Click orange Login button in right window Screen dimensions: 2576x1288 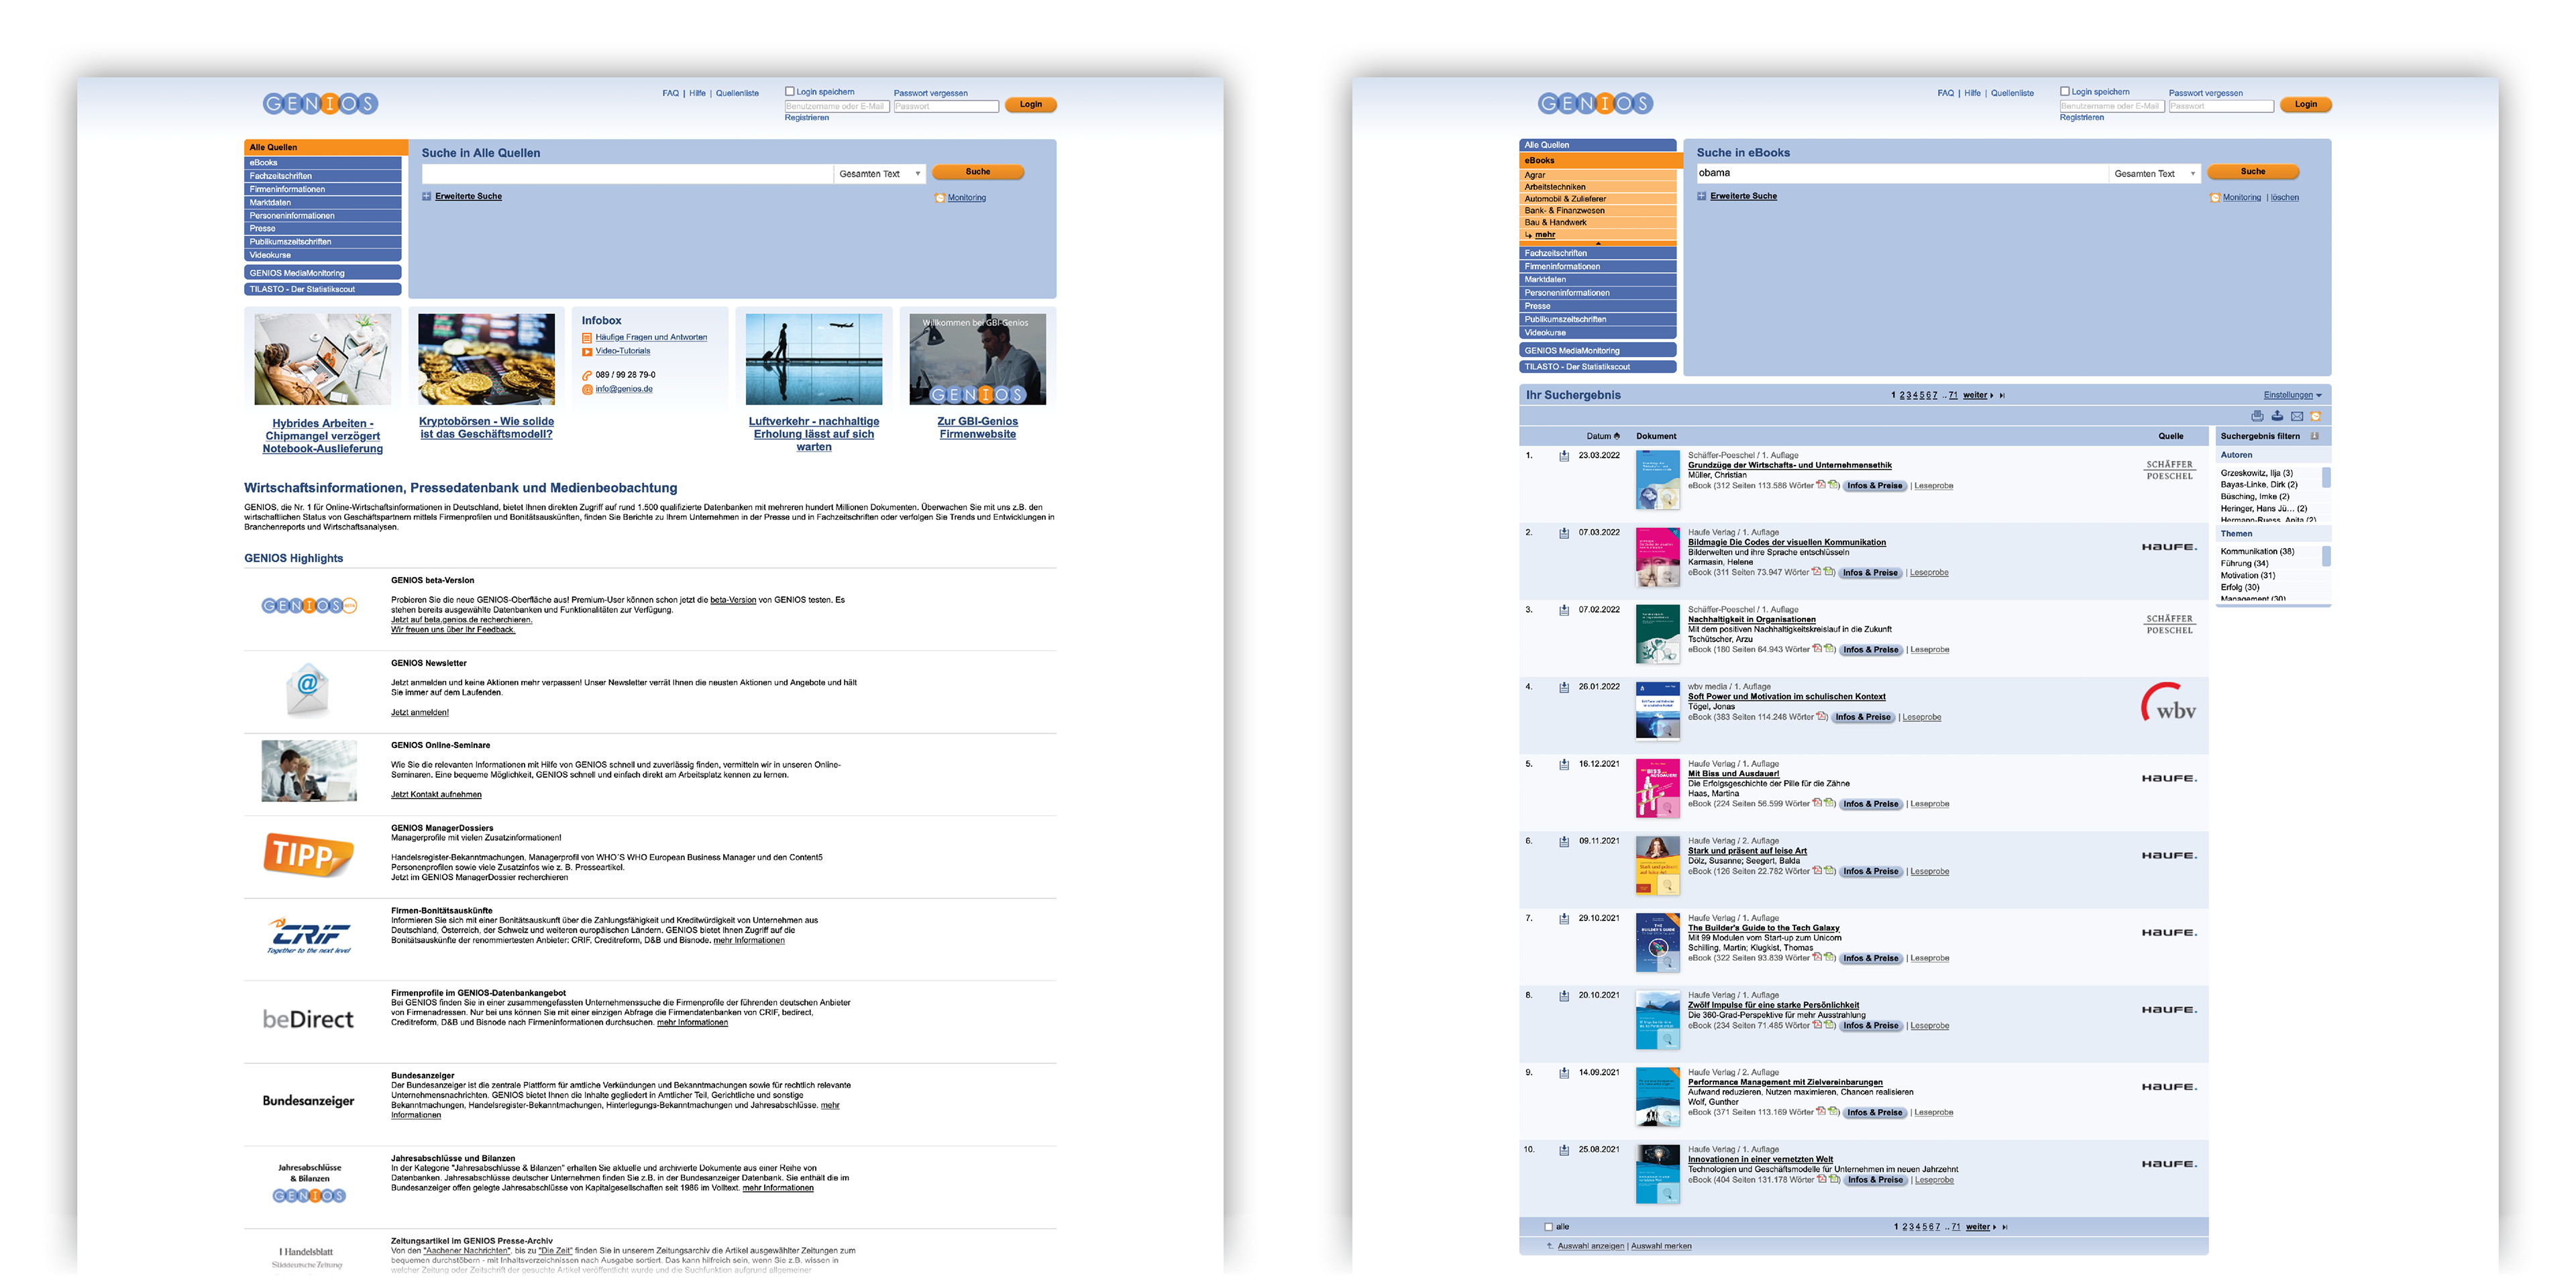pyautogui.click(x=2306, y=104)
